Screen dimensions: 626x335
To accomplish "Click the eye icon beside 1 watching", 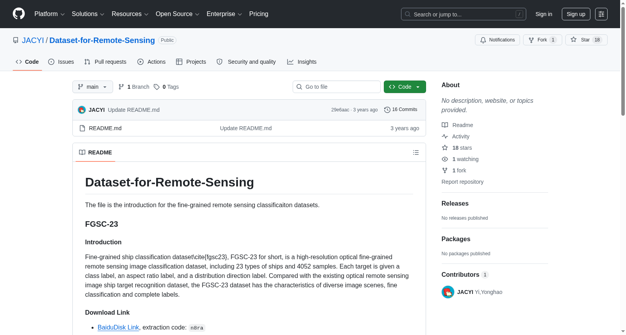I will pos(445,159).
